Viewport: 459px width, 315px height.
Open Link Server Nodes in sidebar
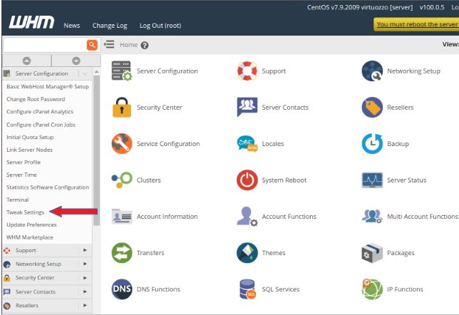[29, 150]
